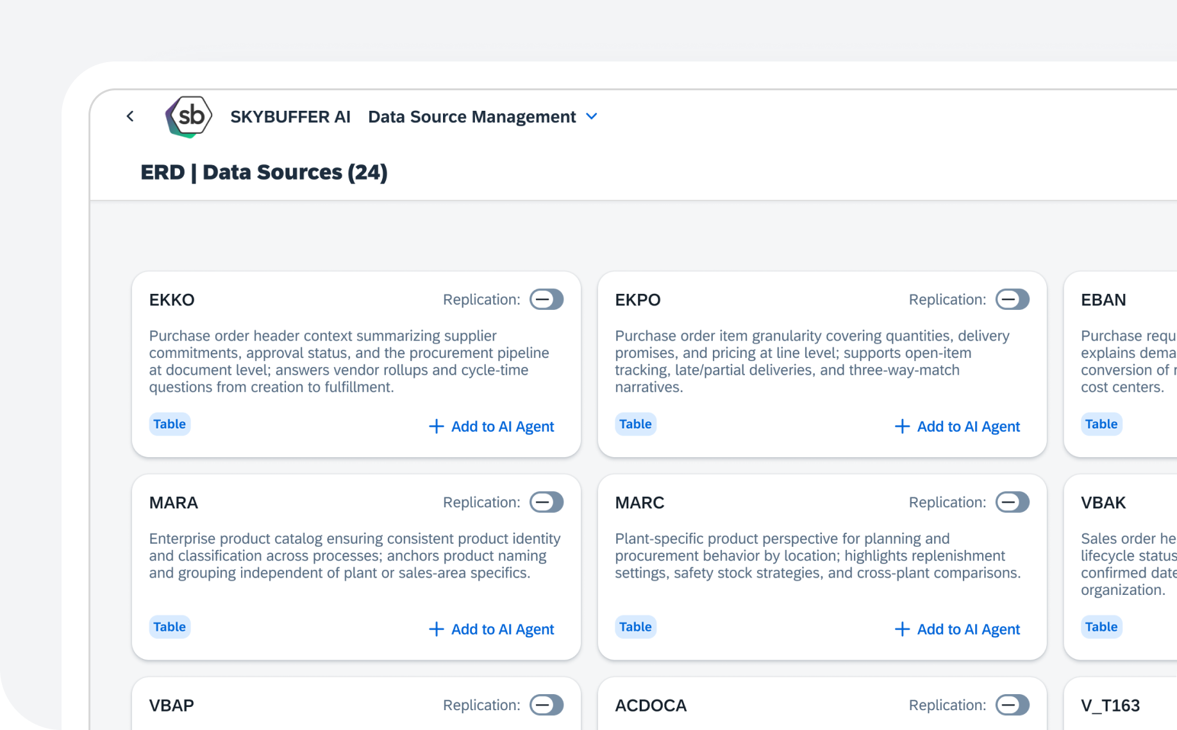Viewport: 1177px width, 730px height.
Task: Switch on Replication for MARC
Action: 1012,503
